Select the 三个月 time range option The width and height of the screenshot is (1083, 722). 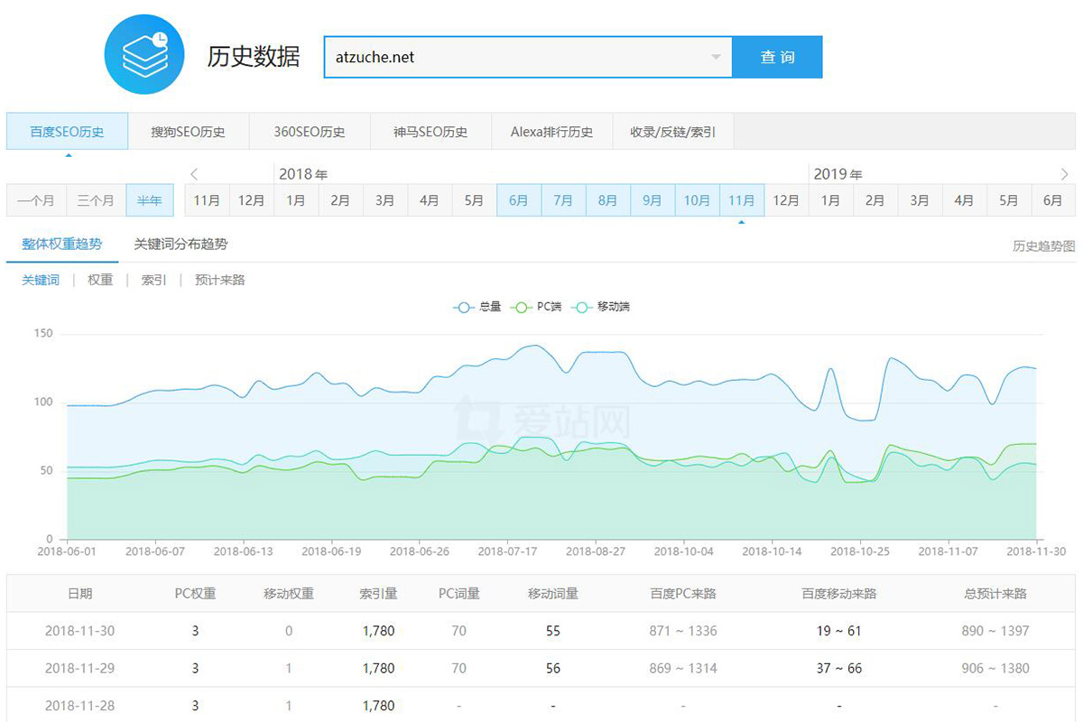[x=96, y=199]
